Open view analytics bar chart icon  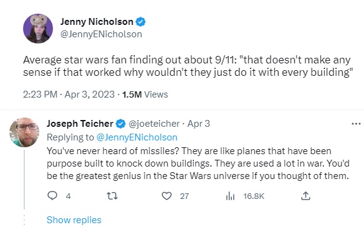pos(230,196)
